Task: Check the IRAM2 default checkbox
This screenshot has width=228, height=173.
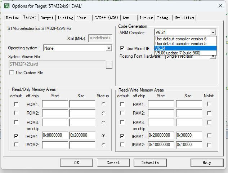Action: click(x=122, y=145)
